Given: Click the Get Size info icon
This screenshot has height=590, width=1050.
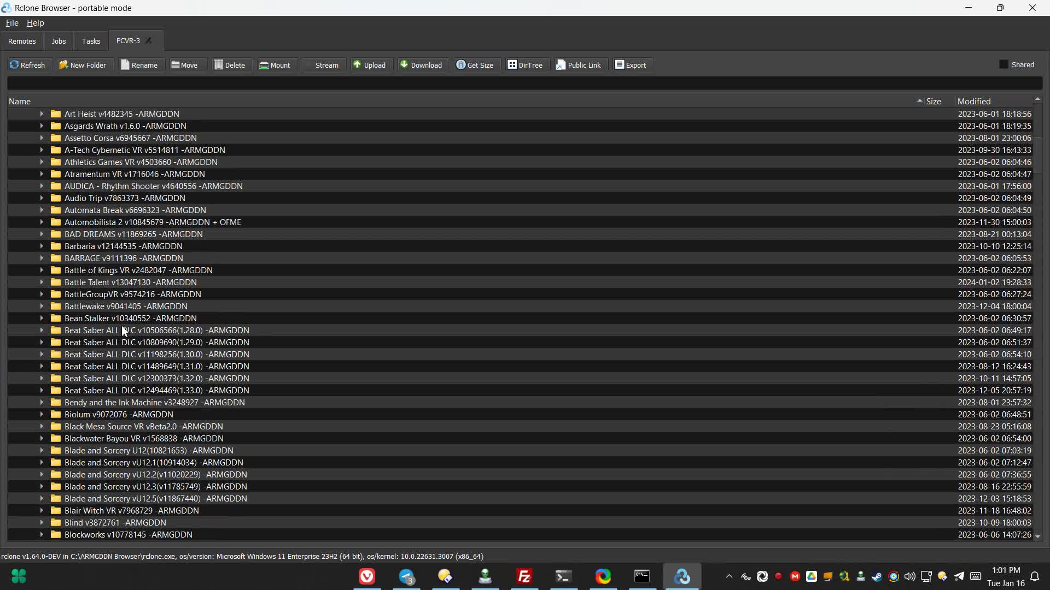Looking at the screenshot, I should click(x=461, y=65).
